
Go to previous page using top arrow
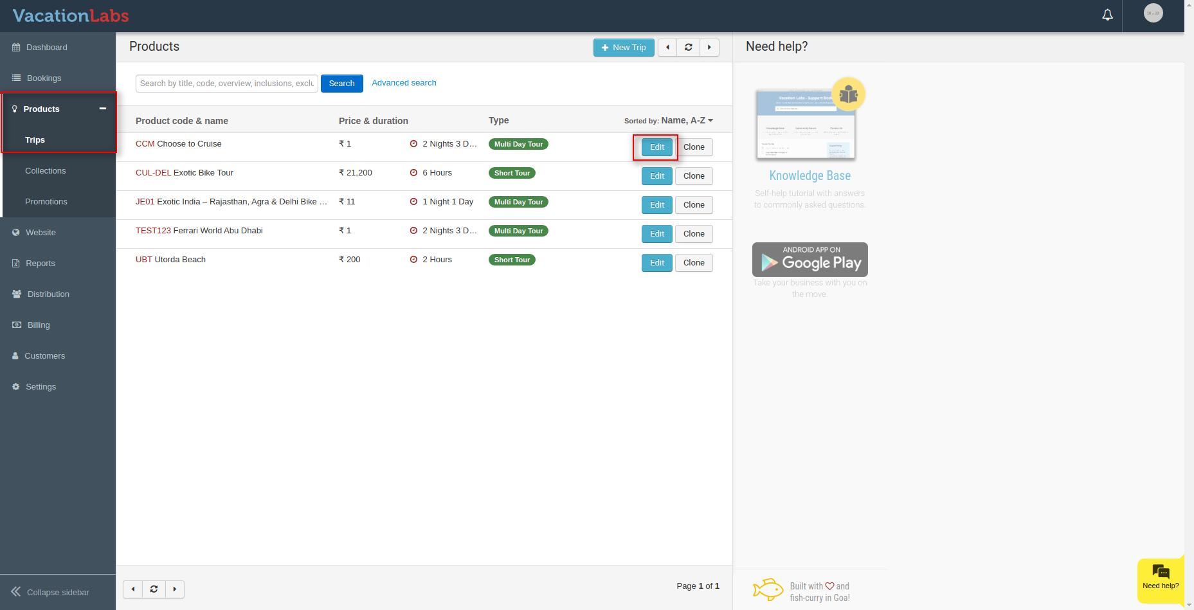[x=667, y=48]
